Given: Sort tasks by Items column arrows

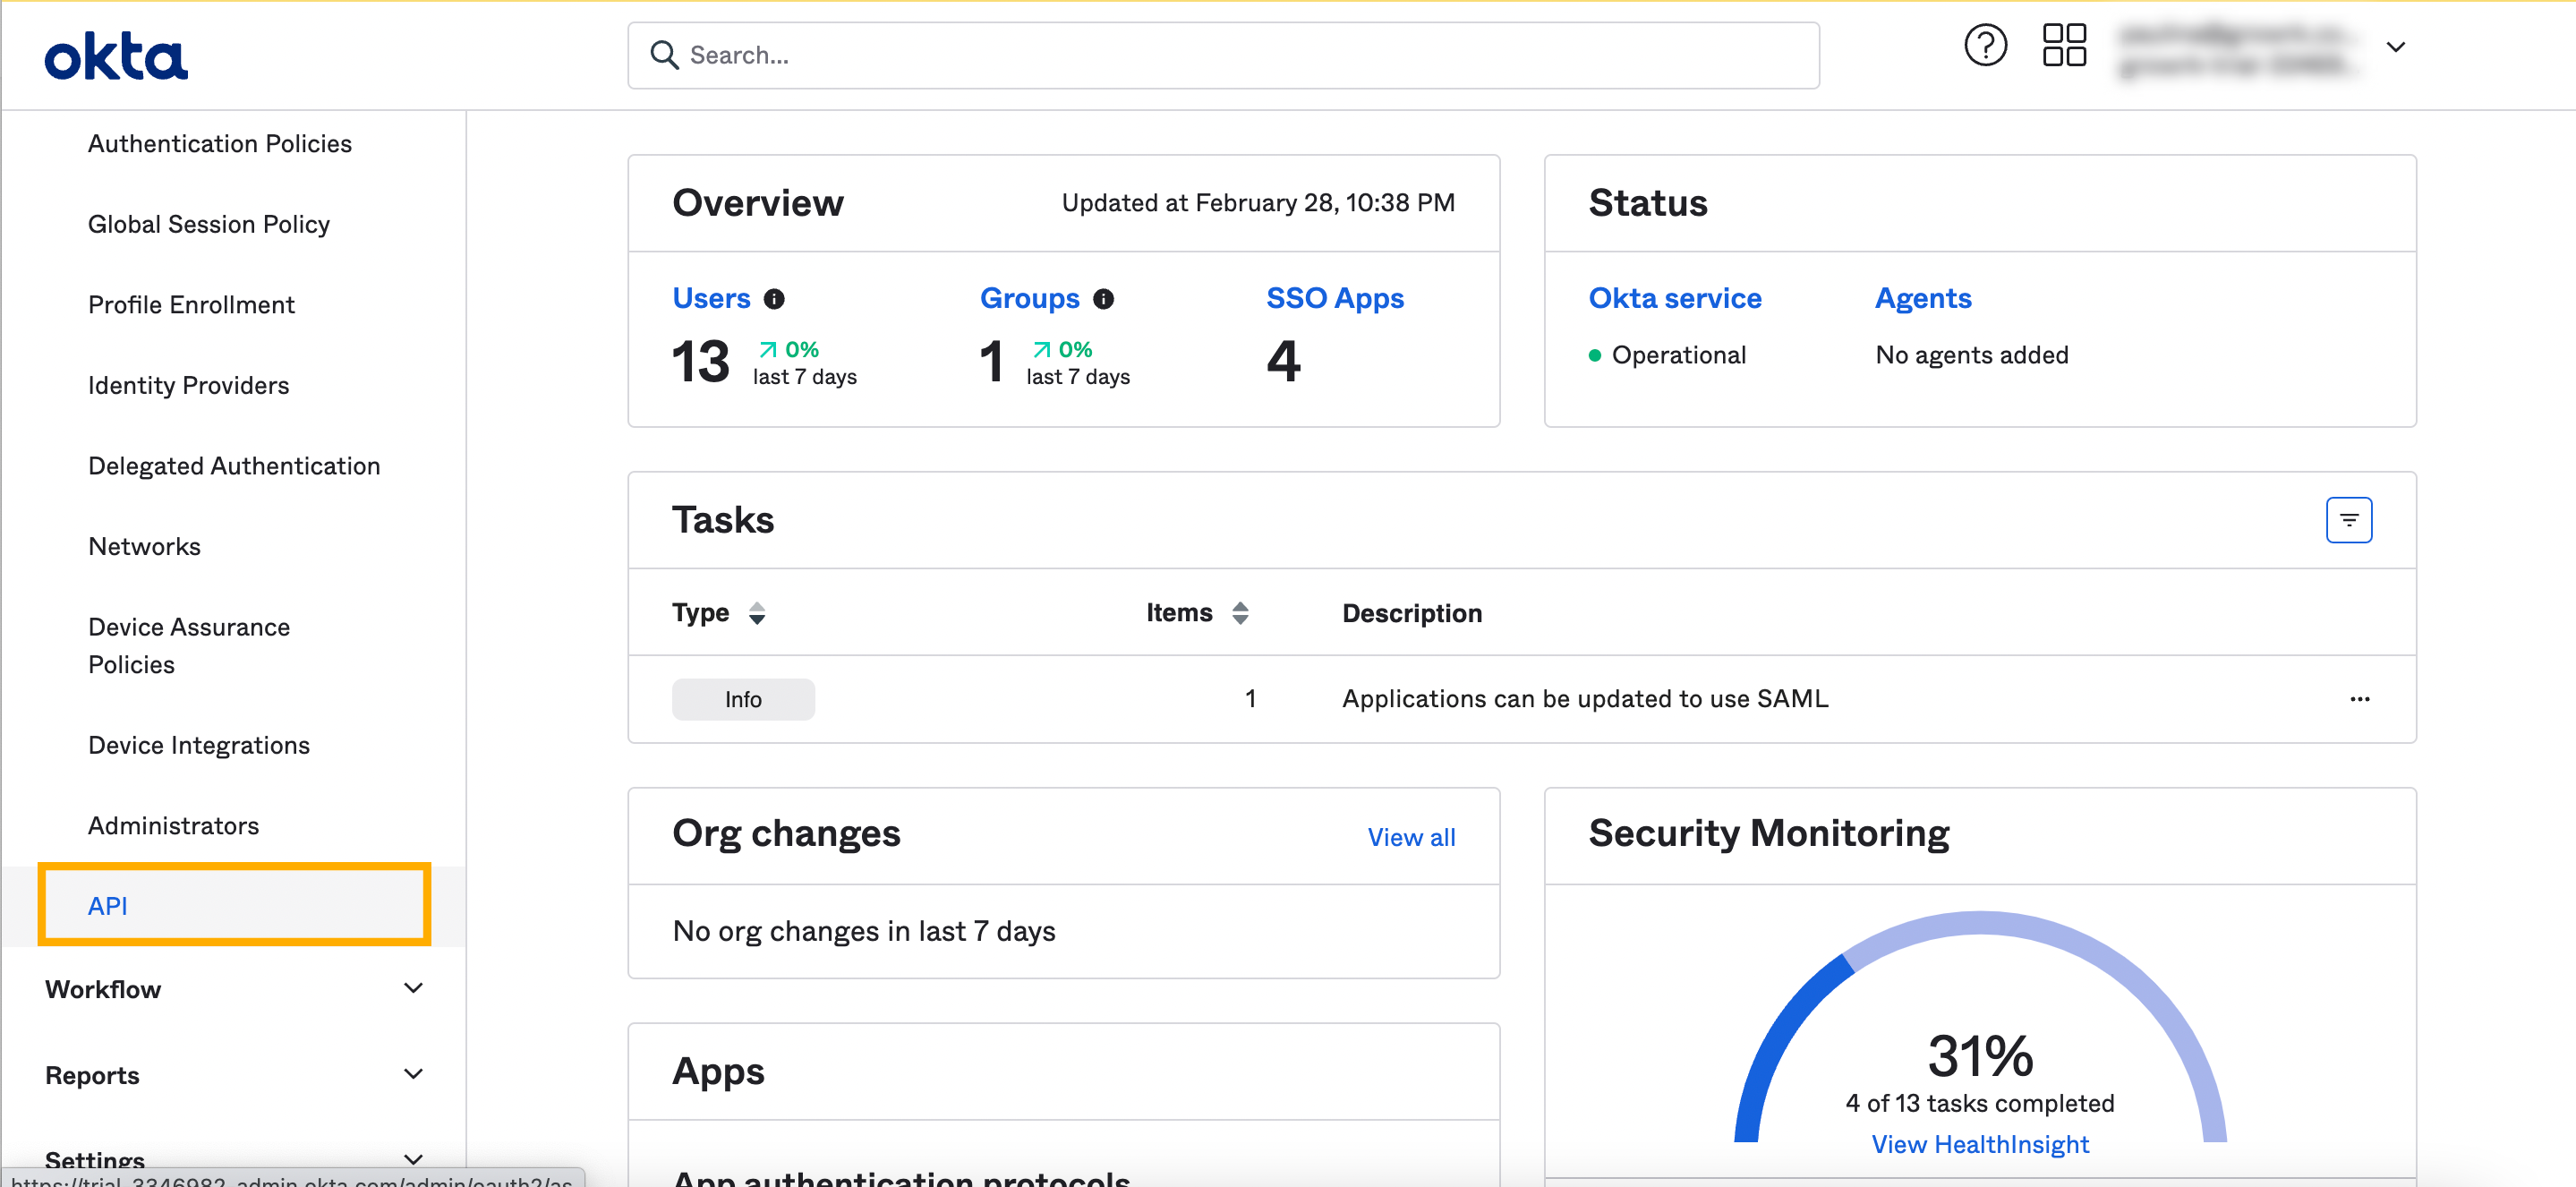Looking at the screenshot, I should point(1240,613).
